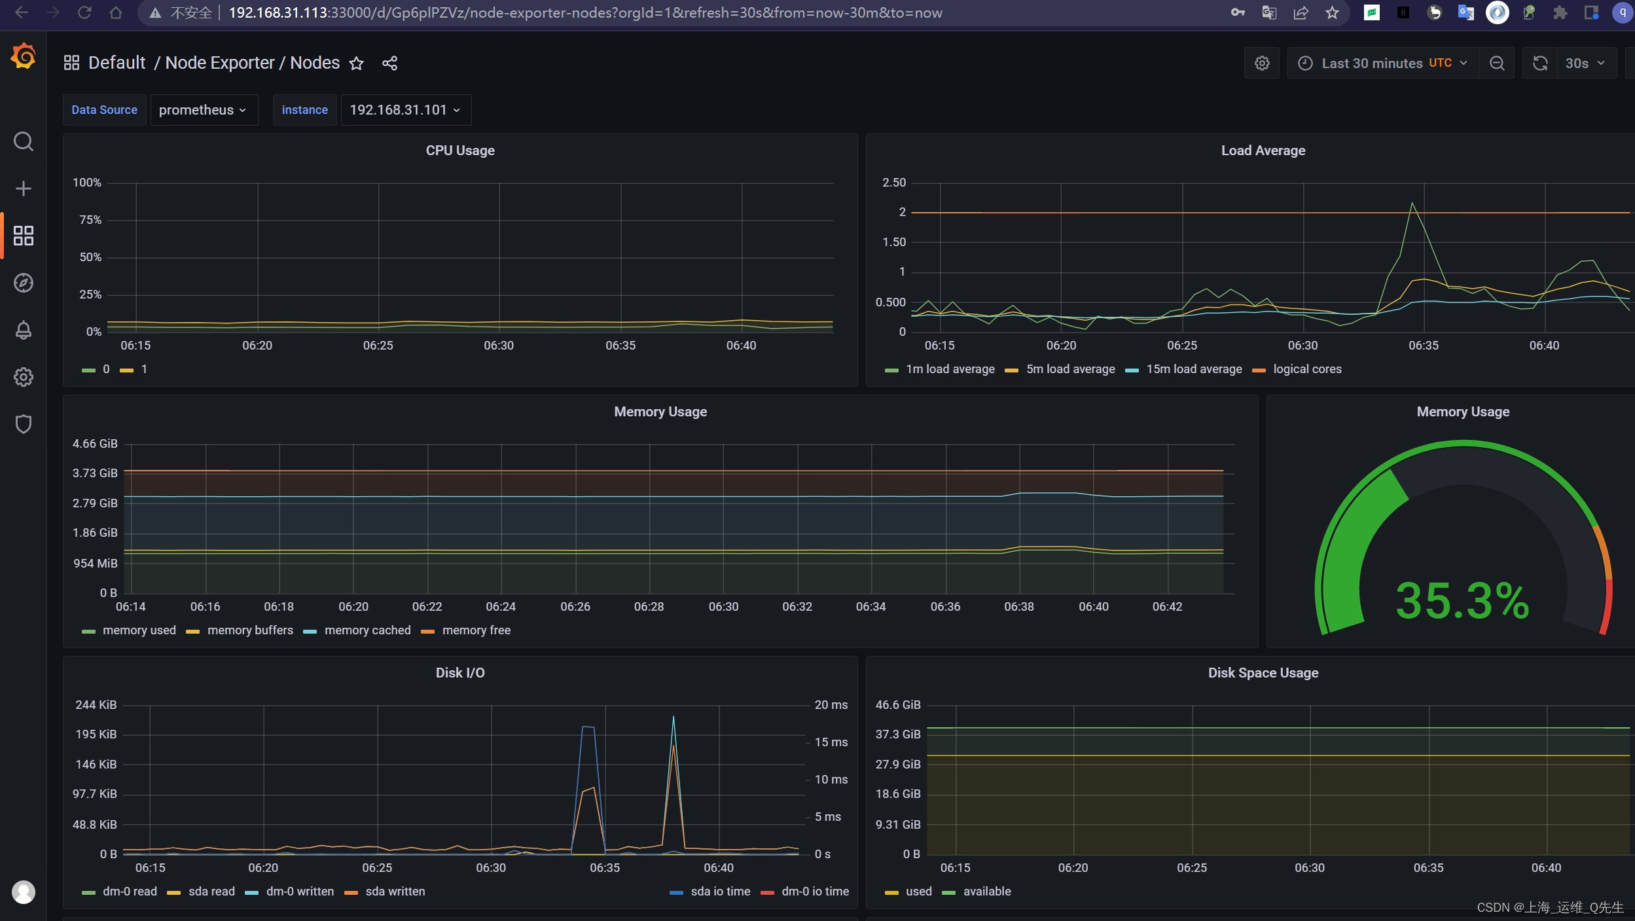The width and height of the screenshot is (1635, 921).
Task: Toggle the memory used series
Action: point(139,630)
